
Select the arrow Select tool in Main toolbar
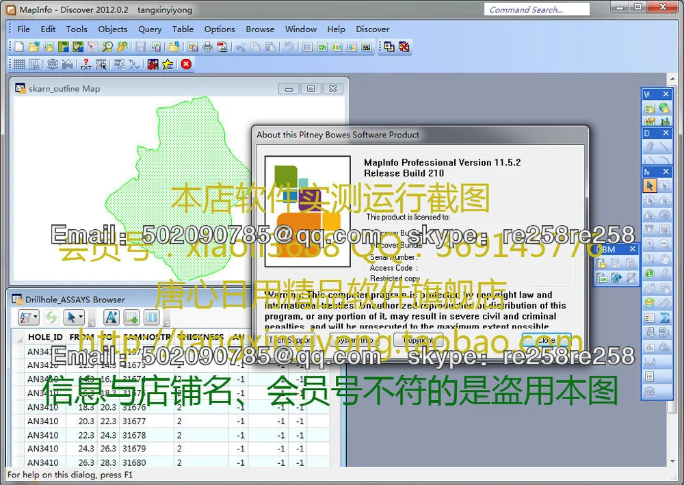(x=650, y=186)
